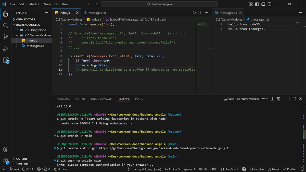This screenshot has height=172, width=306.
Task: Toggle the primary sidebar visibility
Action: tap(257, 4)
